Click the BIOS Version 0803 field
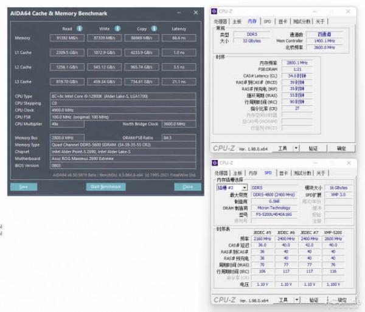 click(123, 165)
